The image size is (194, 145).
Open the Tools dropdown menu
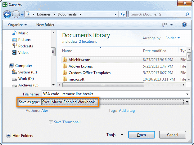tap(115, 135)
